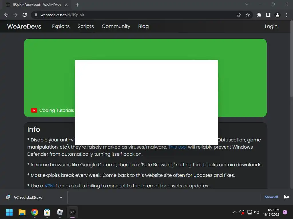Click the address bar URL
Image resolution: width=293 pixels, height=219 pixels.
tap(62, 15)
